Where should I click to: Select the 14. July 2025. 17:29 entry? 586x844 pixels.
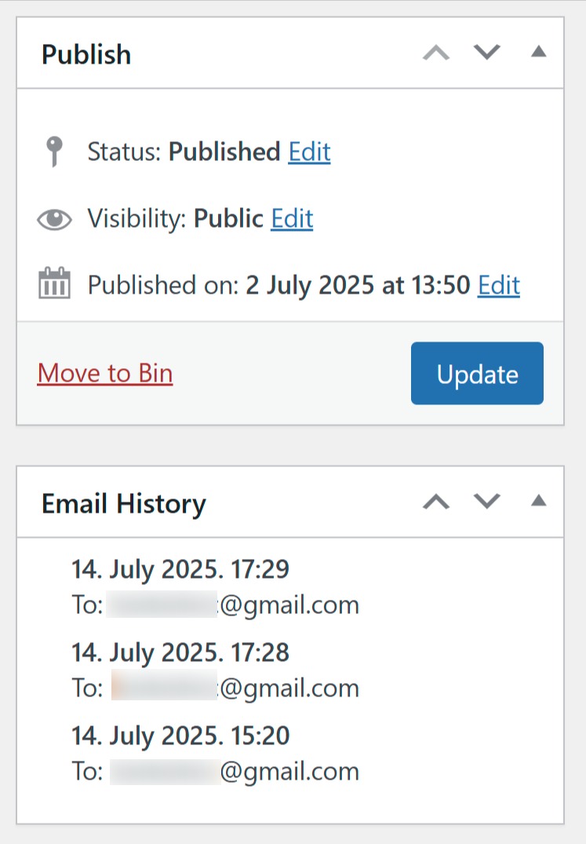pos(180,569)
